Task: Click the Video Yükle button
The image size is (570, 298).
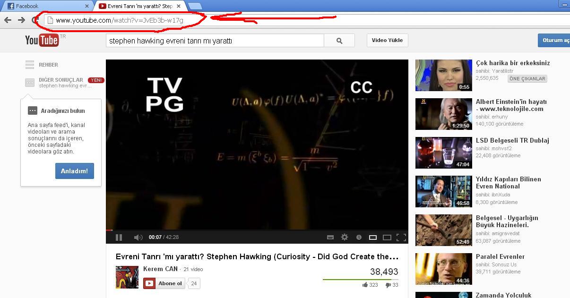Action: point(387,40)
